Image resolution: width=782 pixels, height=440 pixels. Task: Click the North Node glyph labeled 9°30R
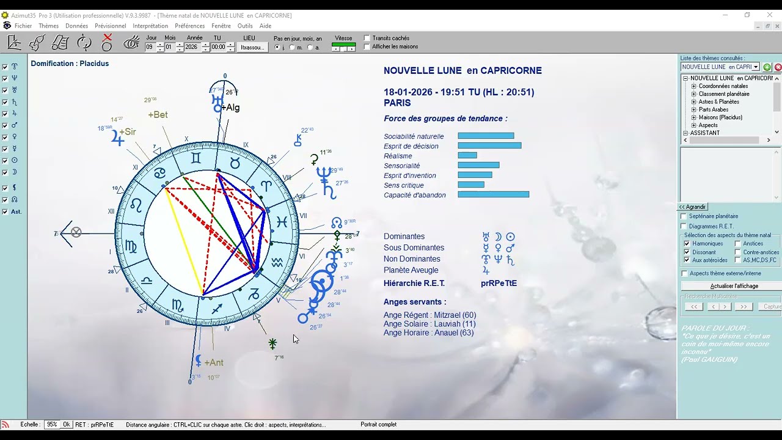tap(337, 222)
